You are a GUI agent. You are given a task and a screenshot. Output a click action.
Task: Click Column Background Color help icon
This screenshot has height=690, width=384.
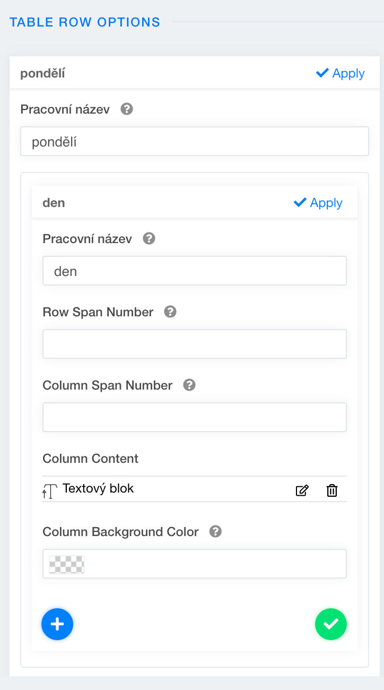point(215,532)
